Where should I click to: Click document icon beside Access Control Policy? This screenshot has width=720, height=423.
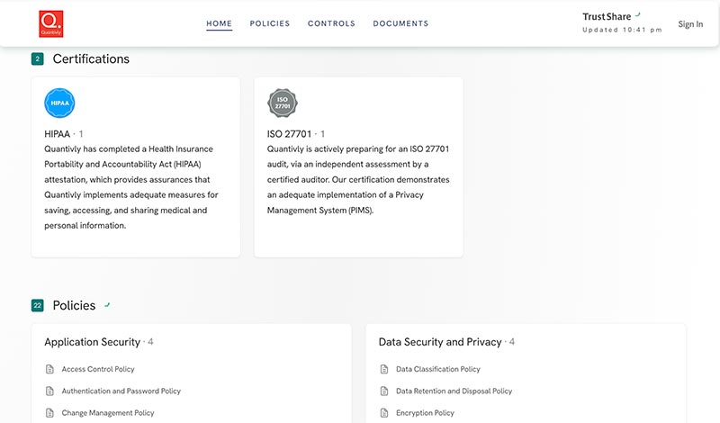[49, 369]
